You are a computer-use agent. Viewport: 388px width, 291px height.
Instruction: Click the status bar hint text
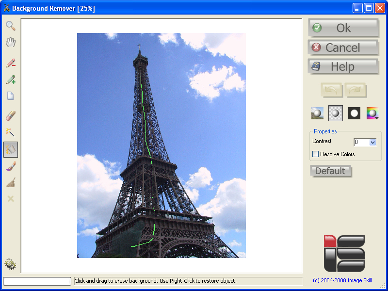pyautogui.click(x=155, y=281)
